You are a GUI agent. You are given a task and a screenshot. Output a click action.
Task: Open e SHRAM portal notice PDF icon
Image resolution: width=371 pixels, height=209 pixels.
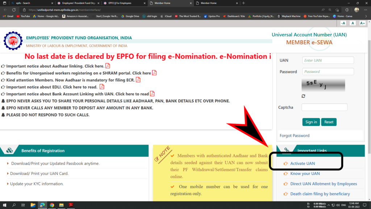point(154,73)
